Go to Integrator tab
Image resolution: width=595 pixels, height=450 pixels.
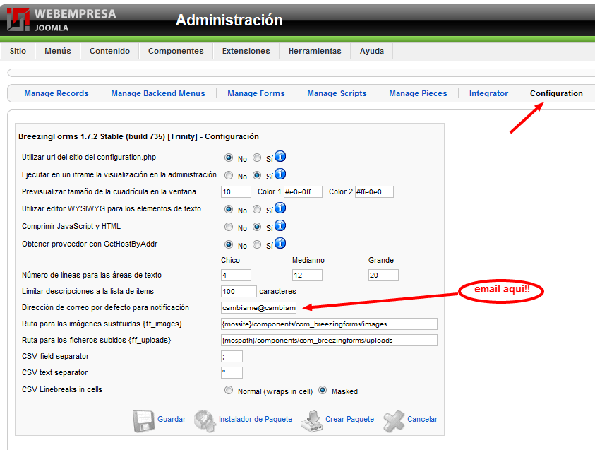(x=488, y=93)
